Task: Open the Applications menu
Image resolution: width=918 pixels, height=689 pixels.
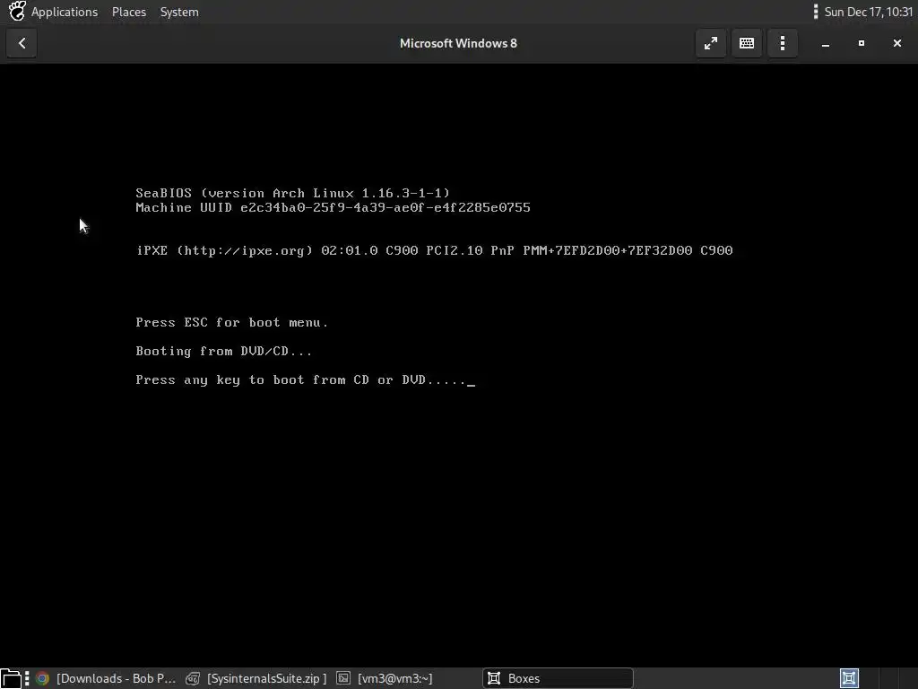Action: 65,12
